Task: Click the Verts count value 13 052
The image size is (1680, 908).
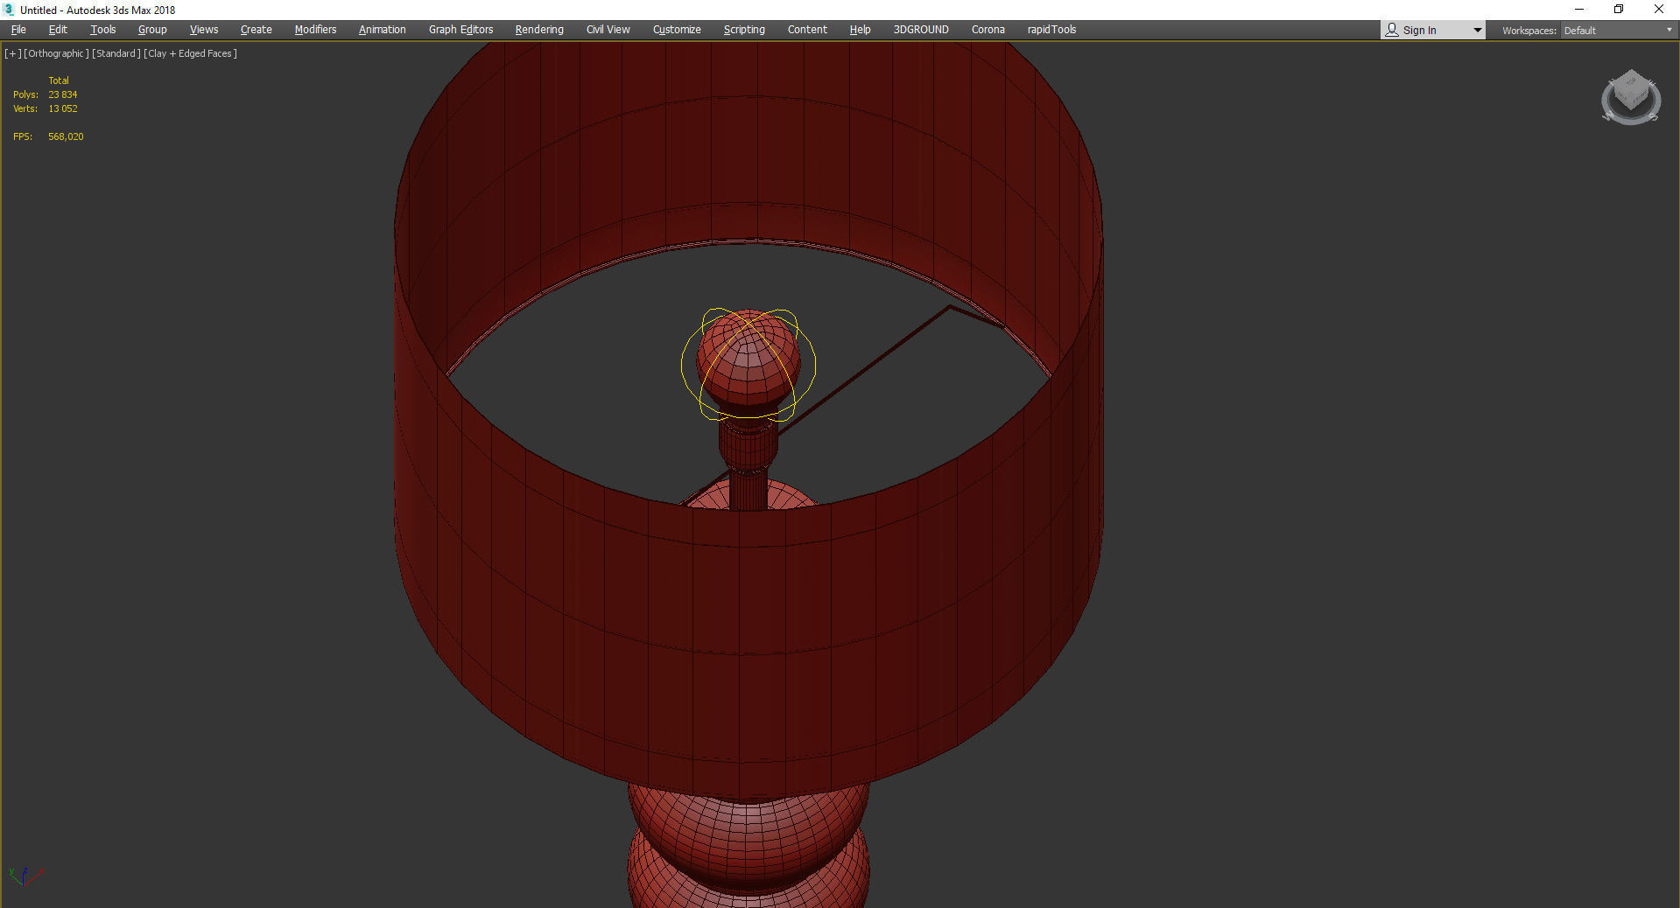Action: point(63,108)
